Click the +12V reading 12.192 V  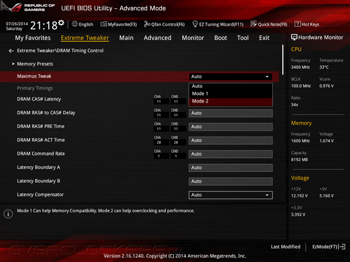pos(299,196)
